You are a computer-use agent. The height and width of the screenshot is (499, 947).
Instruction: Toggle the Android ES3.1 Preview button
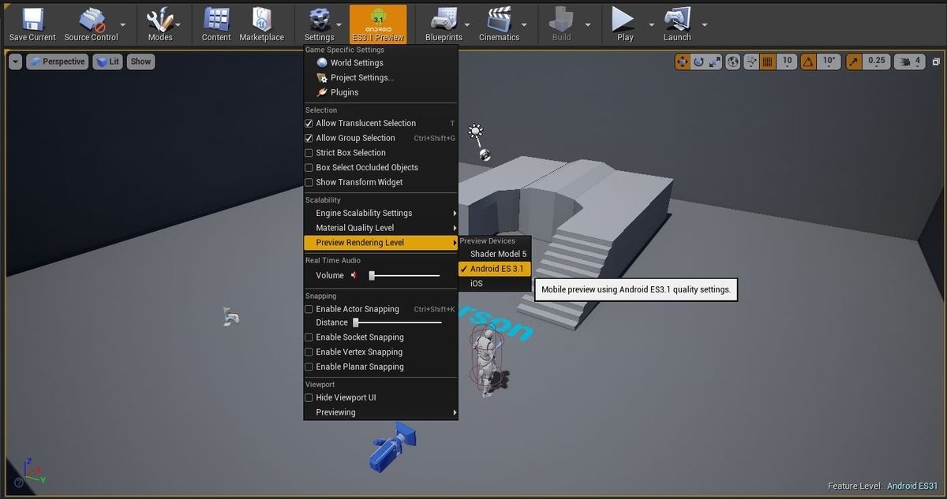(378, 24)
